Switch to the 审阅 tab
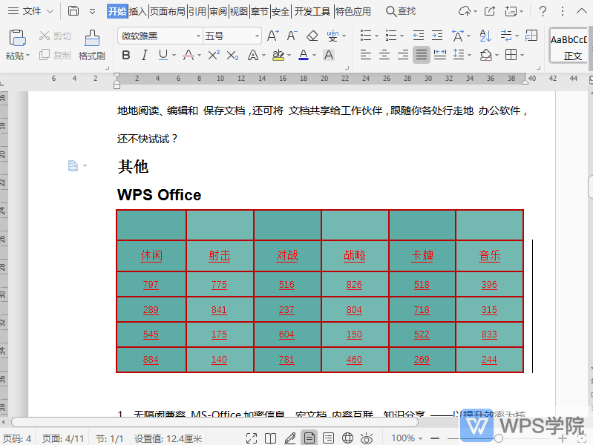593x445 pixels. pyautogui.click(x=218, y=12)
